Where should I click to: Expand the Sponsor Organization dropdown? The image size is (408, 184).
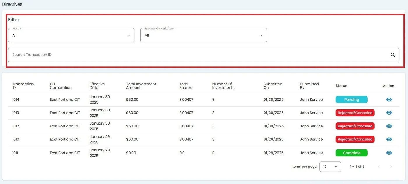click(x=203, y=35)
